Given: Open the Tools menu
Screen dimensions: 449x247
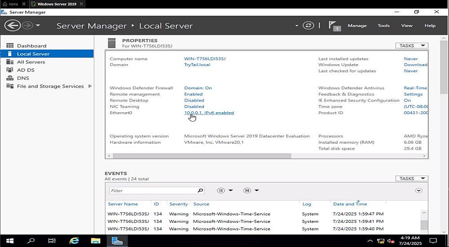Looking at the screenshot, I should click(383, 26).
